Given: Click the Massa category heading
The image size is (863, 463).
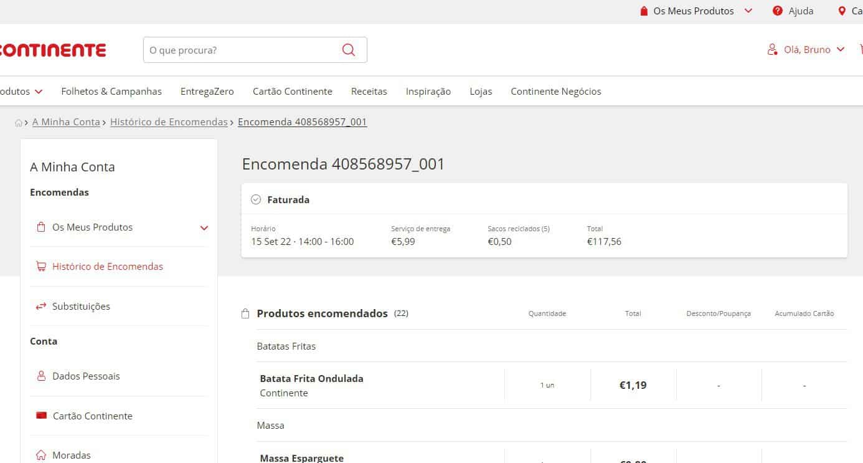Looking at the screenshot, I should 270,426.
